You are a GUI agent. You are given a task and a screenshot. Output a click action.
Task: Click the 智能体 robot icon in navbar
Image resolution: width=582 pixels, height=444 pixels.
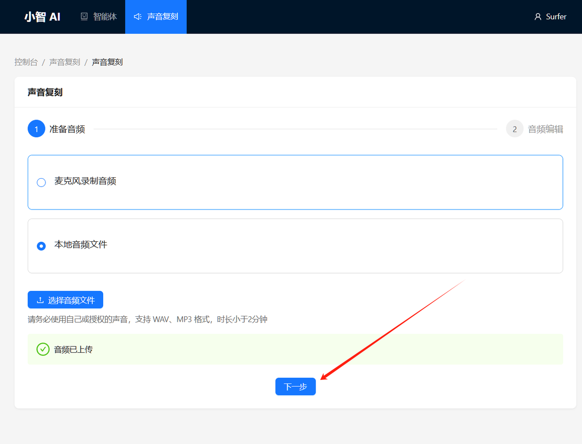coord(84,17)
